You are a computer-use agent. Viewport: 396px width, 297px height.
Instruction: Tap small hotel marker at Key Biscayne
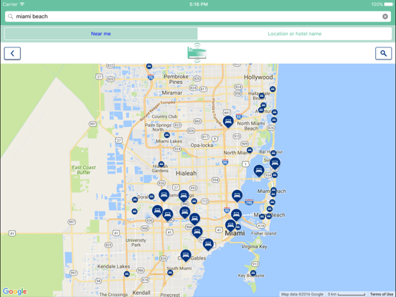(x=253, y=273)
